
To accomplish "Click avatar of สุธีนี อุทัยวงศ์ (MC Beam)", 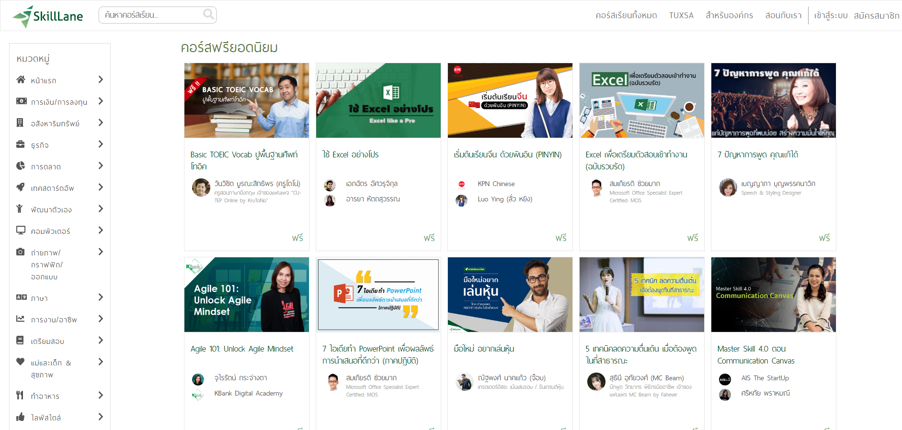I will [596, 382].
